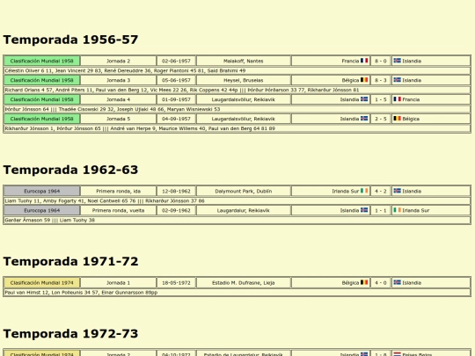Click the Estadio M. Dufrasne, Lieja venue cell
Image resolution: width=475 pixels, height=356 pixels.
[x=244, y=283]
